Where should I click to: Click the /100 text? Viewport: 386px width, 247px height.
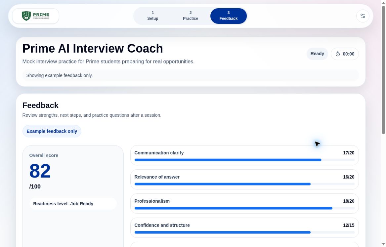tap(35, 186)
